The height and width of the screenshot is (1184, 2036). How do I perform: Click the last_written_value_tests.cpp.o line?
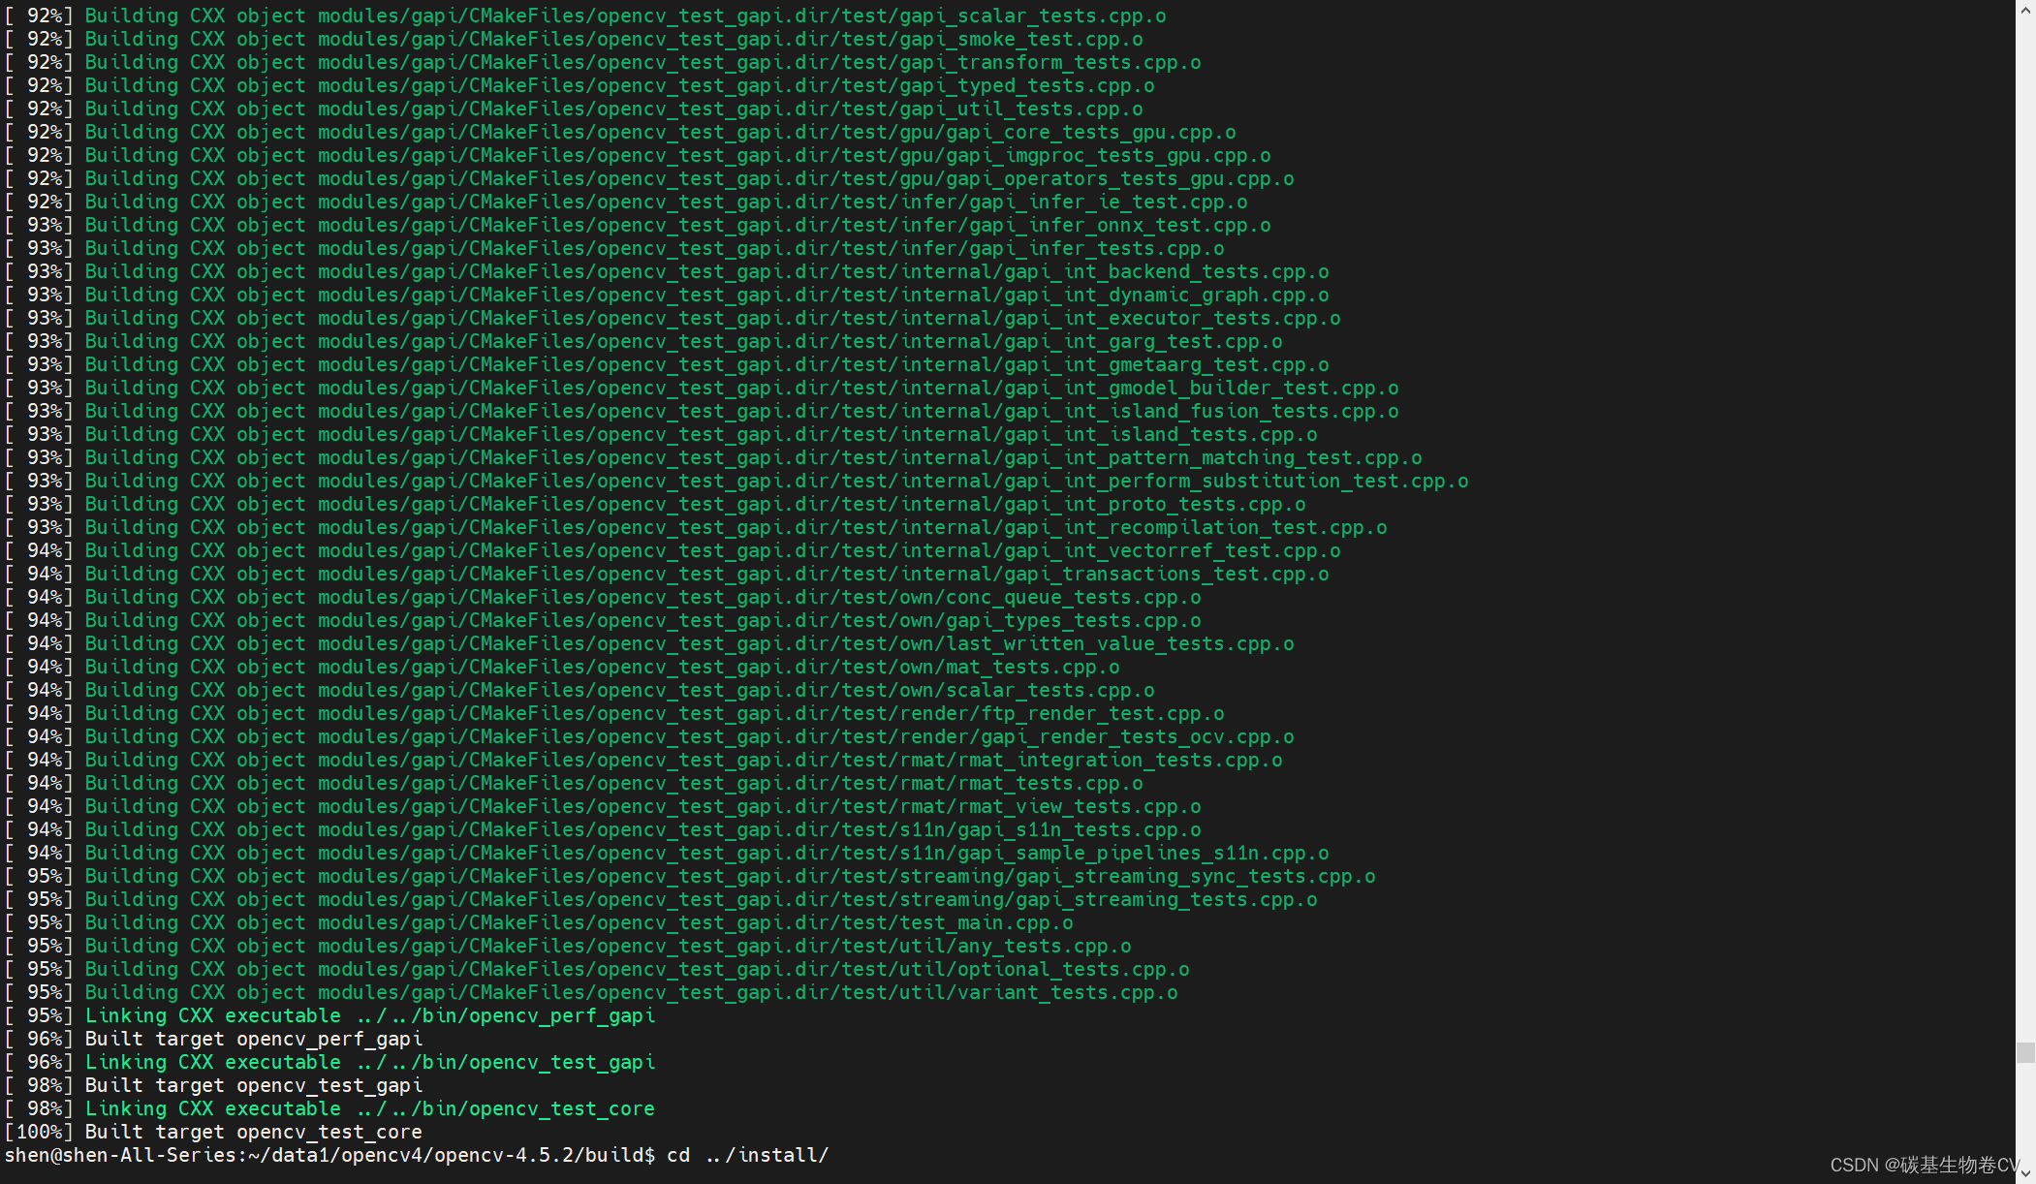[x=649, y=644]
